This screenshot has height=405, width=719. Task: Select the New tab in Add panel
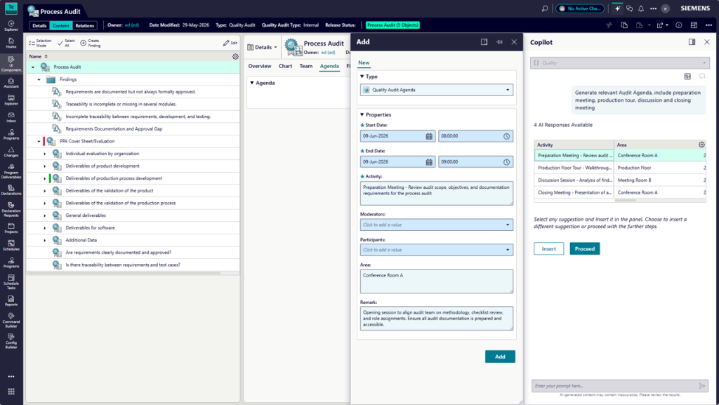364,62
